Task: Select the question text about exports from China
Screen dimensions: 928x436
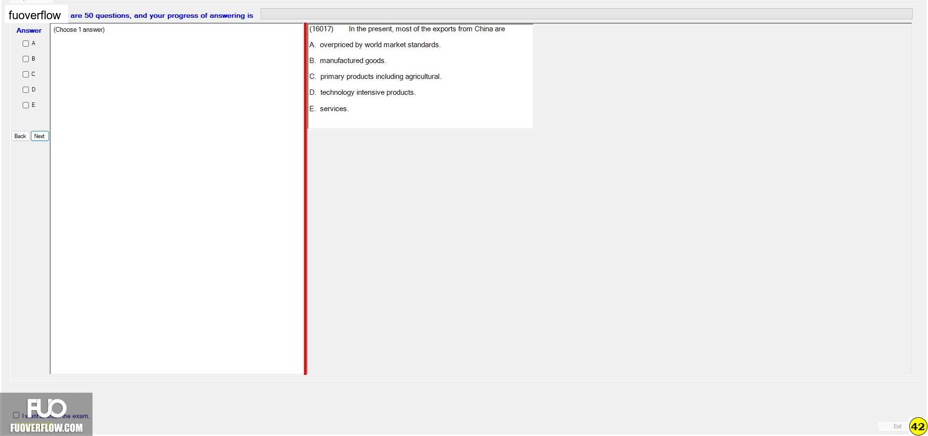Action: coord(427,29)
